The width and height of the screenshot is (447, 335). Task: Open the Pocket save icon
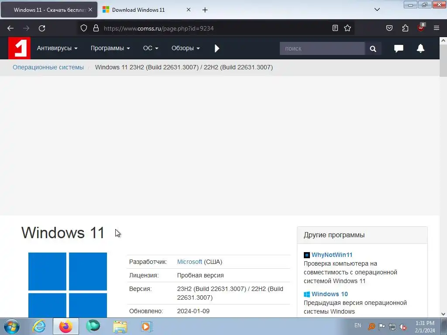pyautogui.click(x=389, y=28)
